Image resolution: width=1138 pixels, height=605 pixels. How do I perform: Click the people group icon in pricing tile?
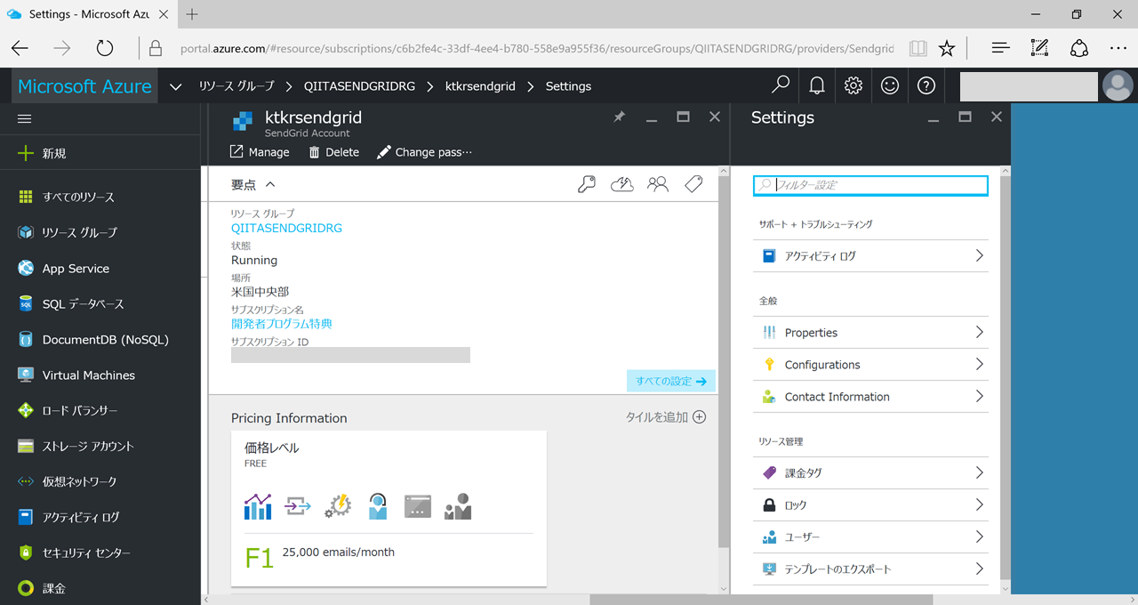[458, 506]
